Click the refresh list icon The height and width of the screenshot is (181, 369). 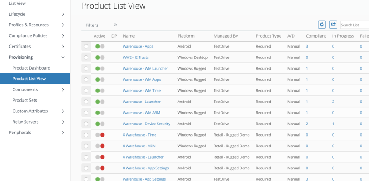[322, 25]
